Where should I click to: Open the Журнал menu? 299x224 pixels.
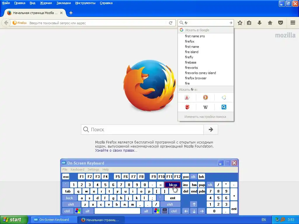[x=46, y=3]
